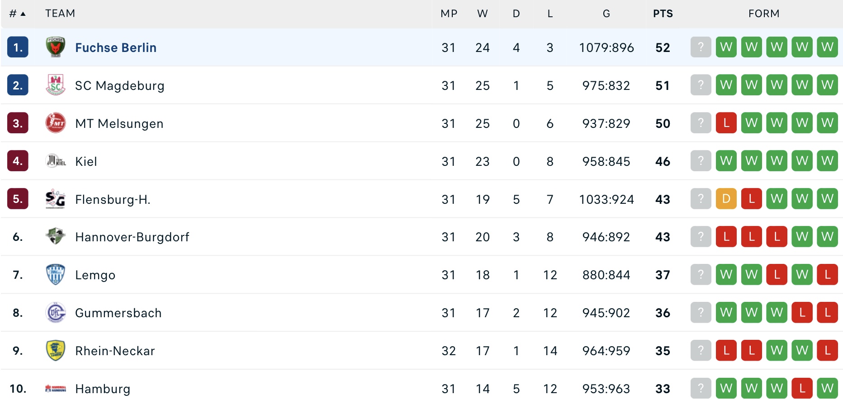Click the FORM column header
The image size is (843, 399).
pyautogui.click(x=764, y=14)
